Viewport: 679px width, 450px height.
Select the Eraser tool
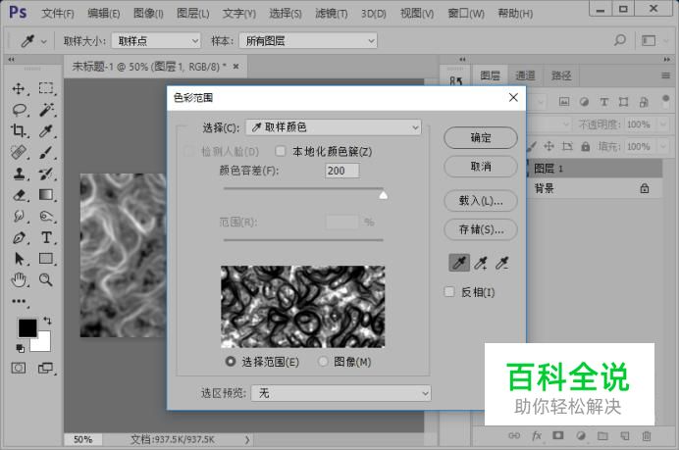tap(19, 195)
